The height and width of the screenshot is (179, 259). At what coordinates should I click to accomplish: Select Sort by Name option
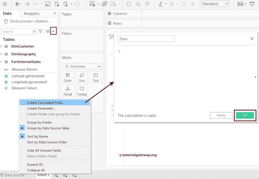(x=37, y=136)
